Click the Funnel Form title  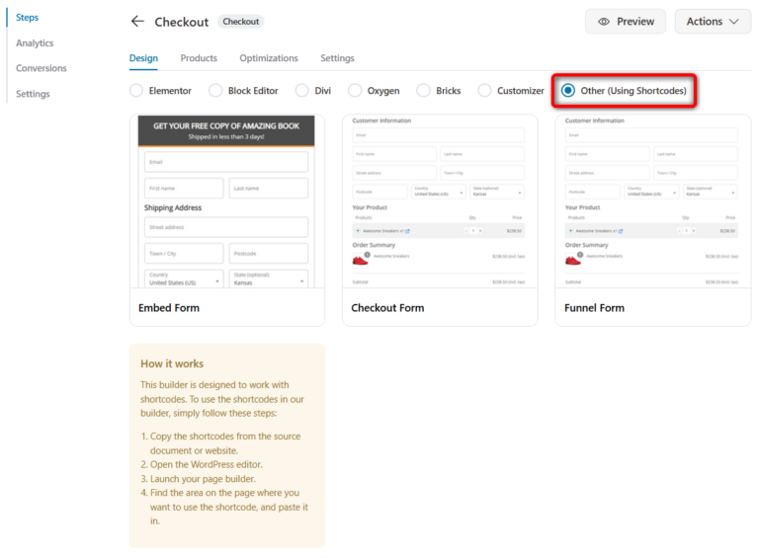pos(594,308)
